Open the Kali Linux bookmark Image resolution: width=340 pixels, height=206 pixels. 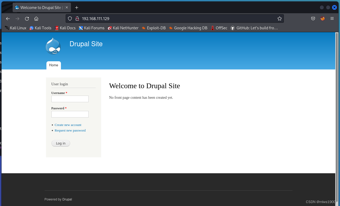(16, 28)
